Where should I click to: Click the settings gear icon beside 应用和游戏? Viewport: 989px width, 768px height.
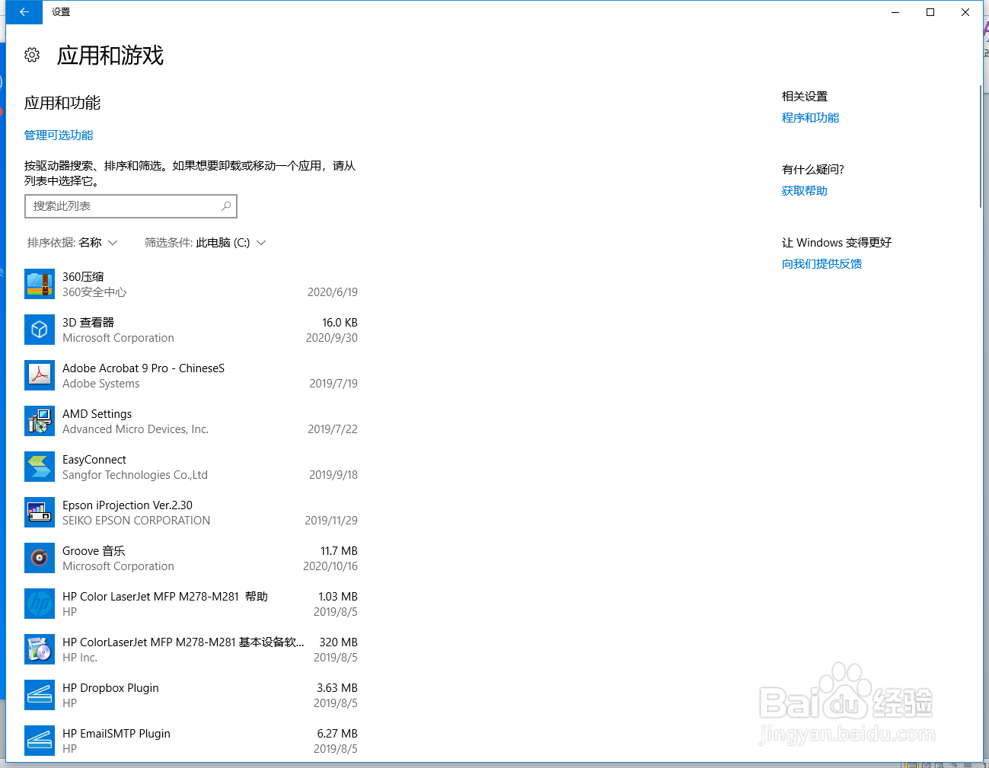pyautogui.click(x=32, y=55)
